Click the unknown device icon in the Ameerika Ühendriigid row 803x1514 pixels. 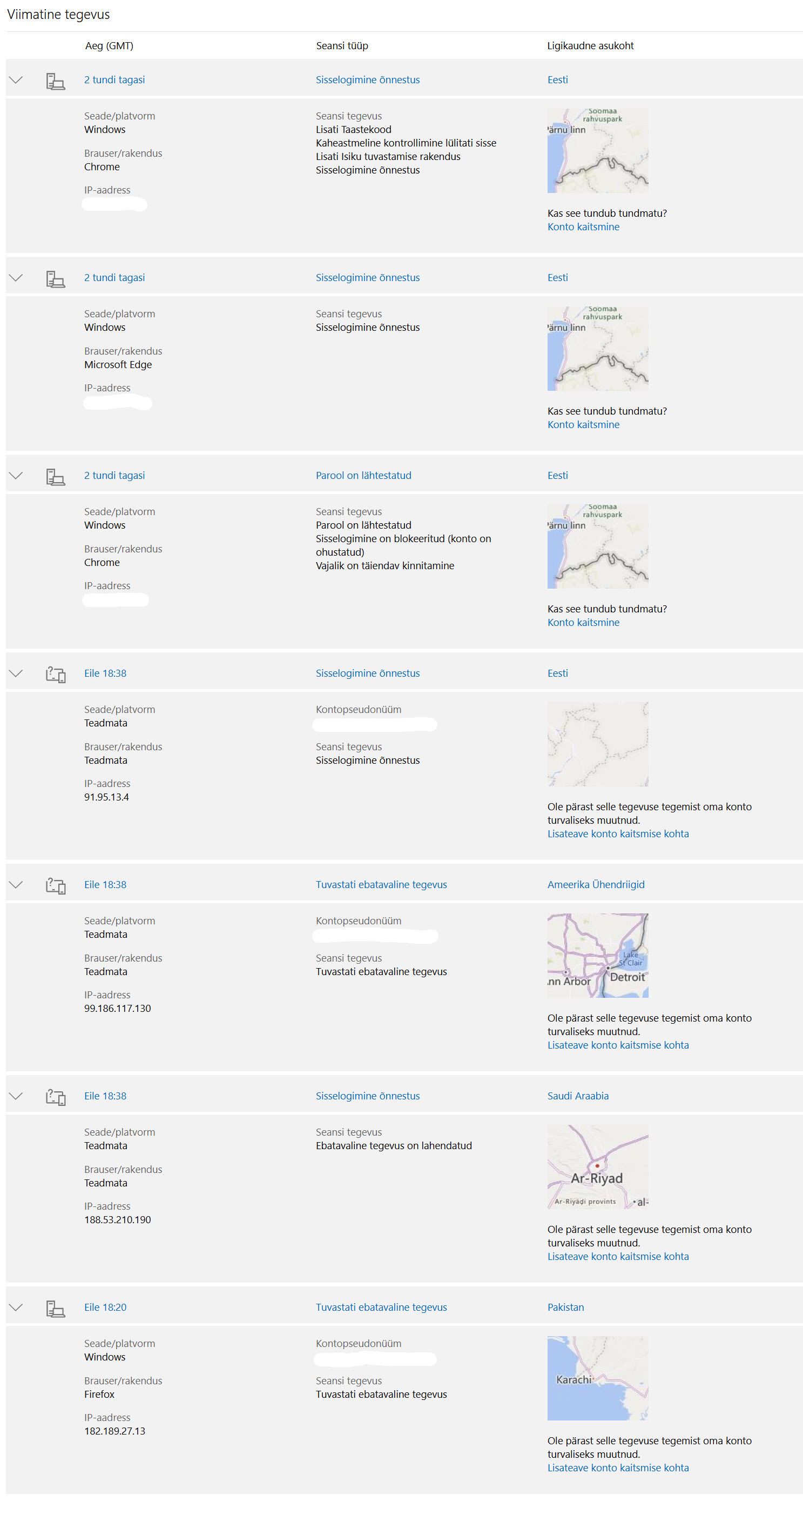55,885
